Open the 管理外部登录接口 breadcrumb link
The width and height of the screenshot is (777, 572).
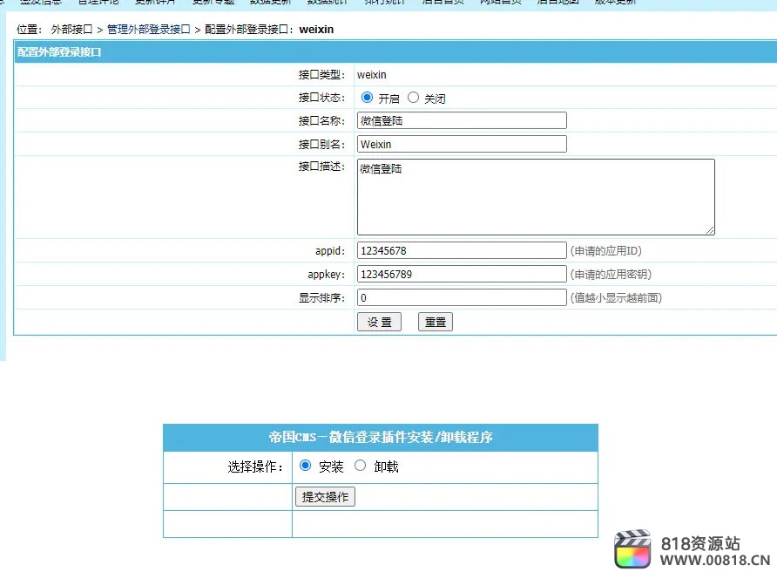coord(149,30)
